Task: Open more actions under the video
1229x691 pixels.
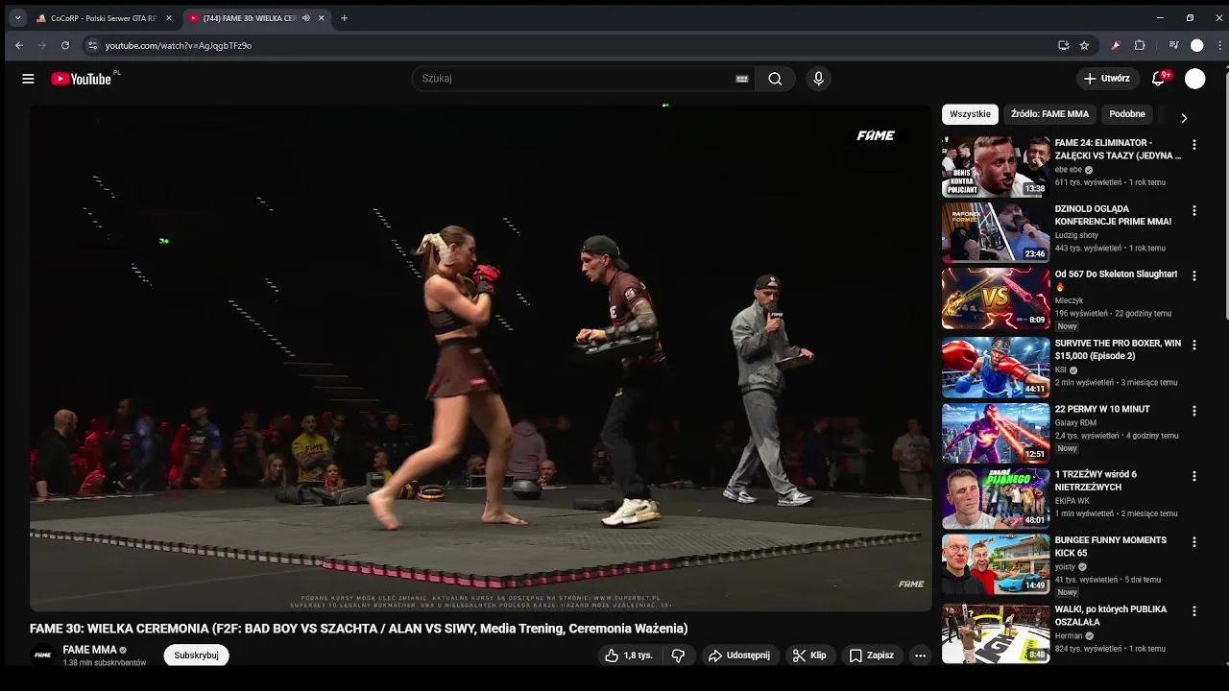Action: coord(920,655)
